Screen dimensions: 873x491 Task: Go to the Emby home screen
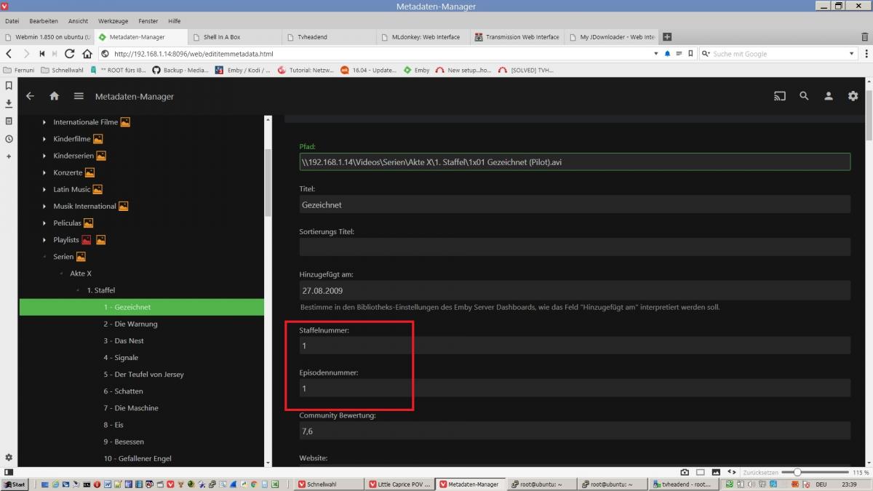point(54,96)
